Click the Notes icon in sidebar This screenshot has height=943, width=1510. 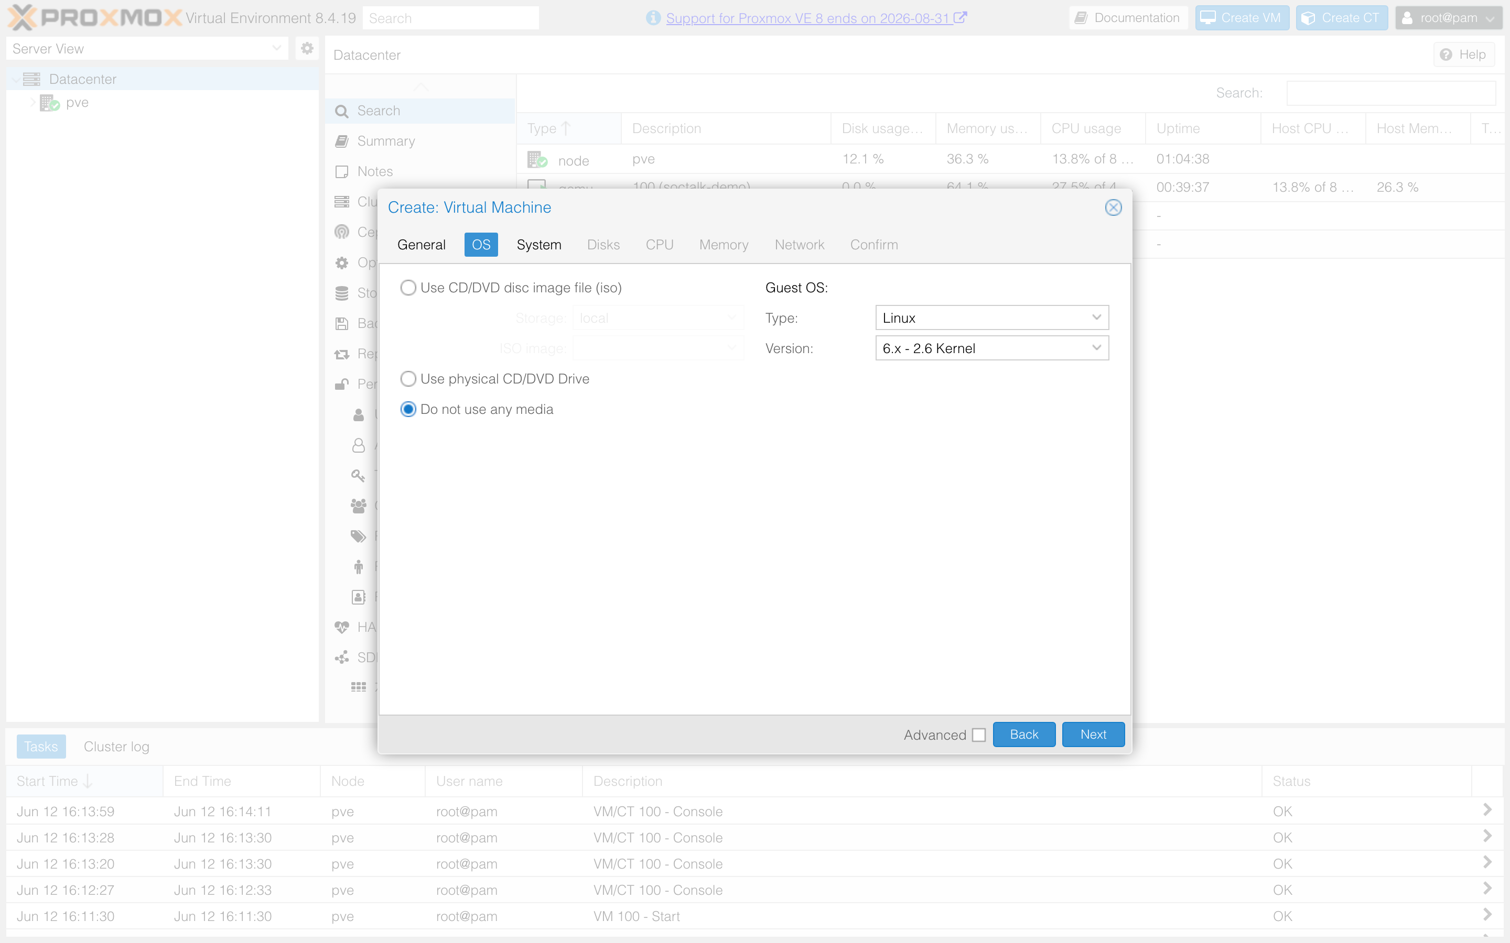pos(341,171)
